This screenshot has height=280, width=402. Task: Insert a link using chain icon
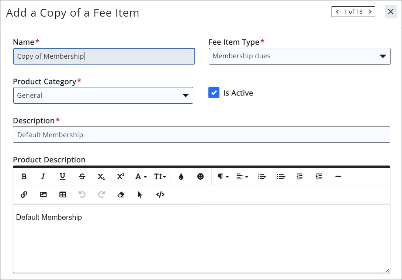24,195
